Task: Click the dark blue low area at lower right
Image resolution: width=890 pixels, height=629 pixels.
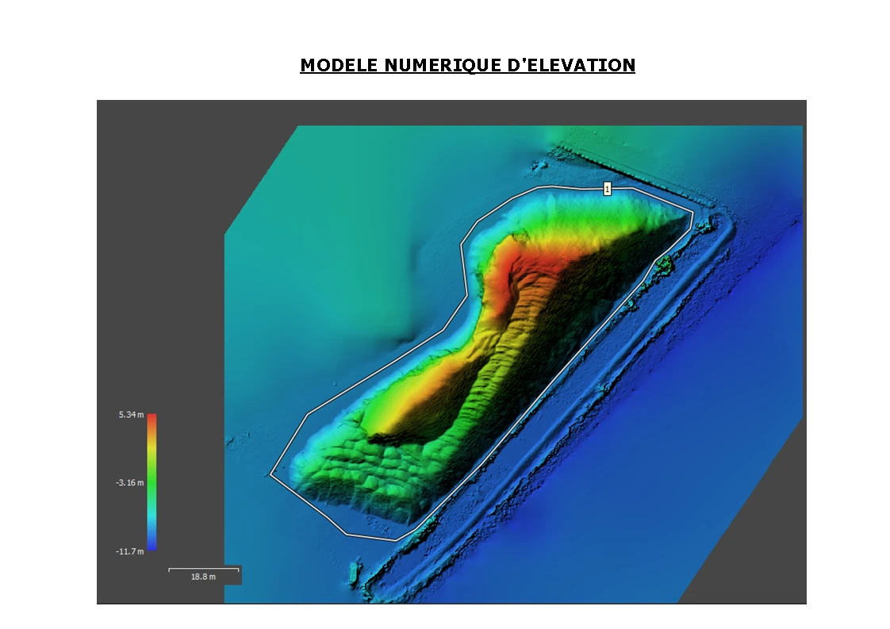Action: 635,516
